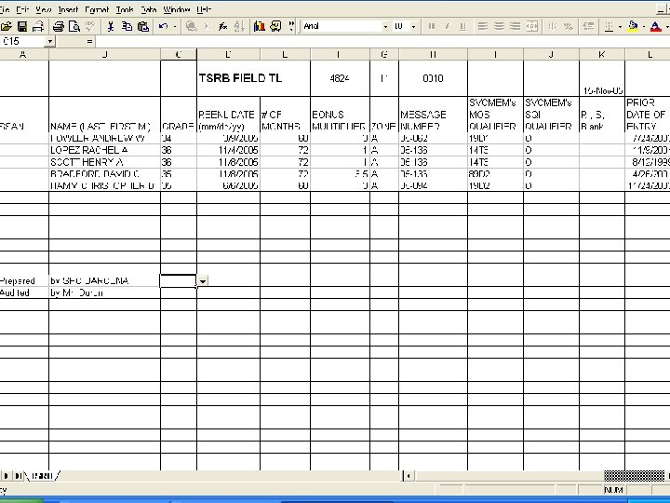Open Print Preview
670x503 pixels.
[74, 26]
